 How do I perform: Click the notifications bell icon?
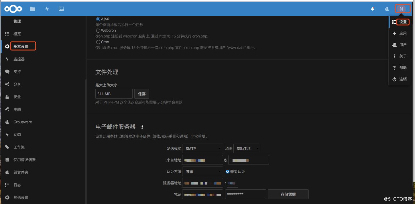pyautogui.click(x=373, y=9)
